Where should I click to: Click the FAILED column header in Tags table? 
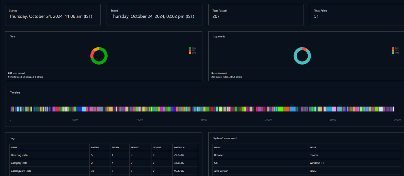[115, 147]
